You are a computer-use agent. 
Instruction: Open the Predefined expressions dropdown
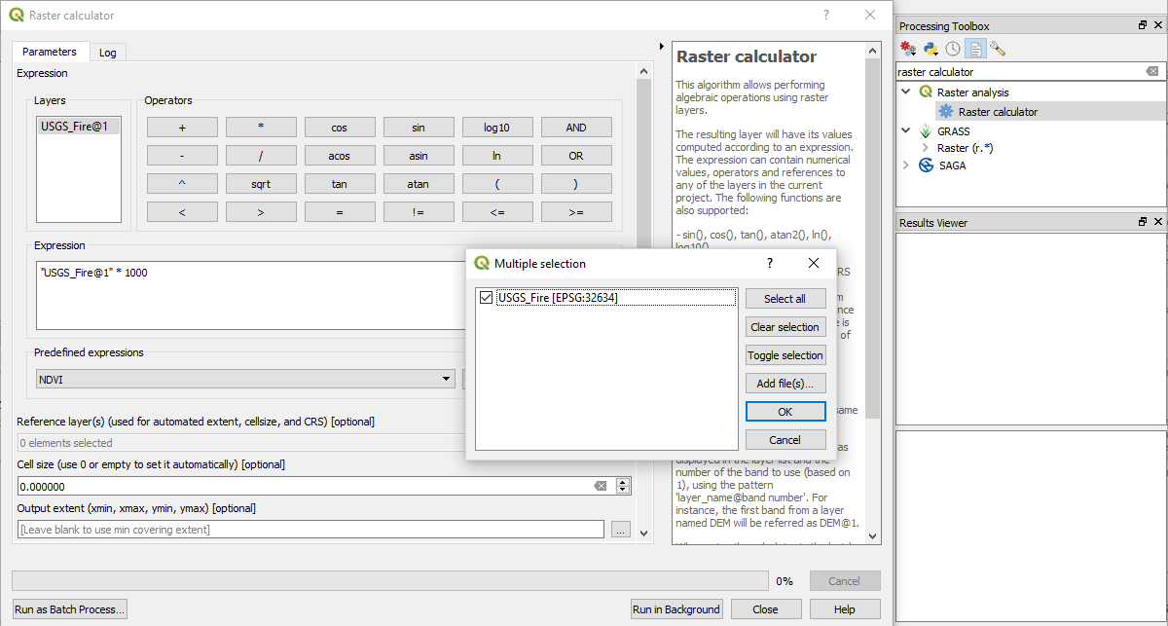[445, 379]
